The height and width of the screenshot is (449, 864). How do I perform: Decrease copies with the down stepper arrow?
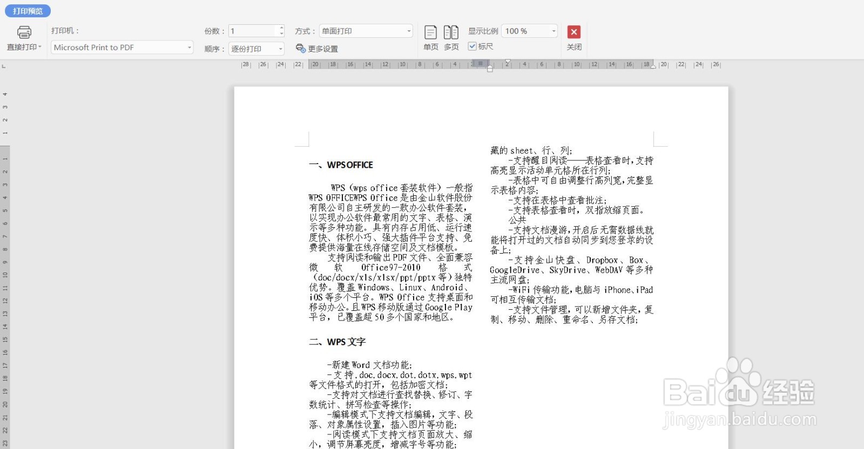281,34
